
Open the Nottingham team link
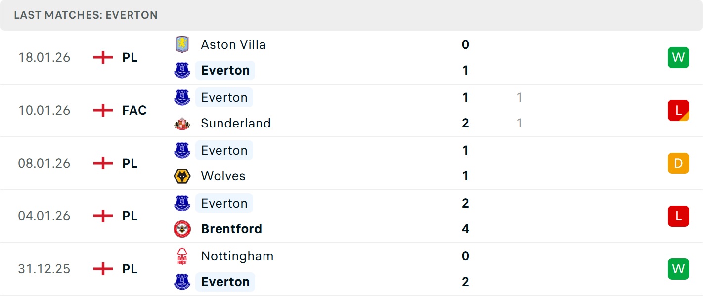pyautogui.click(x=237, y=256)
